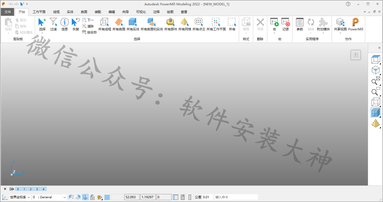The image size is (383, 202).
Task: Toggle level 0 button
Action: point(18,189)
